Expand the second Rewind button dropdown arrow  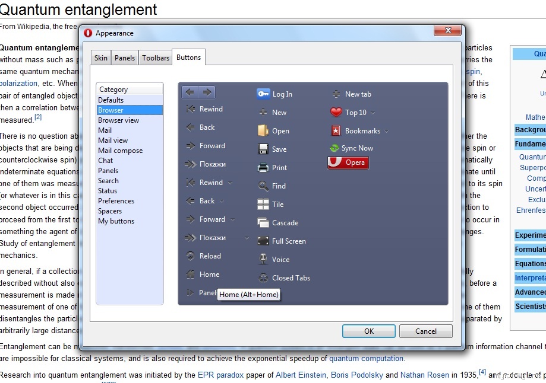pos(230,183)
